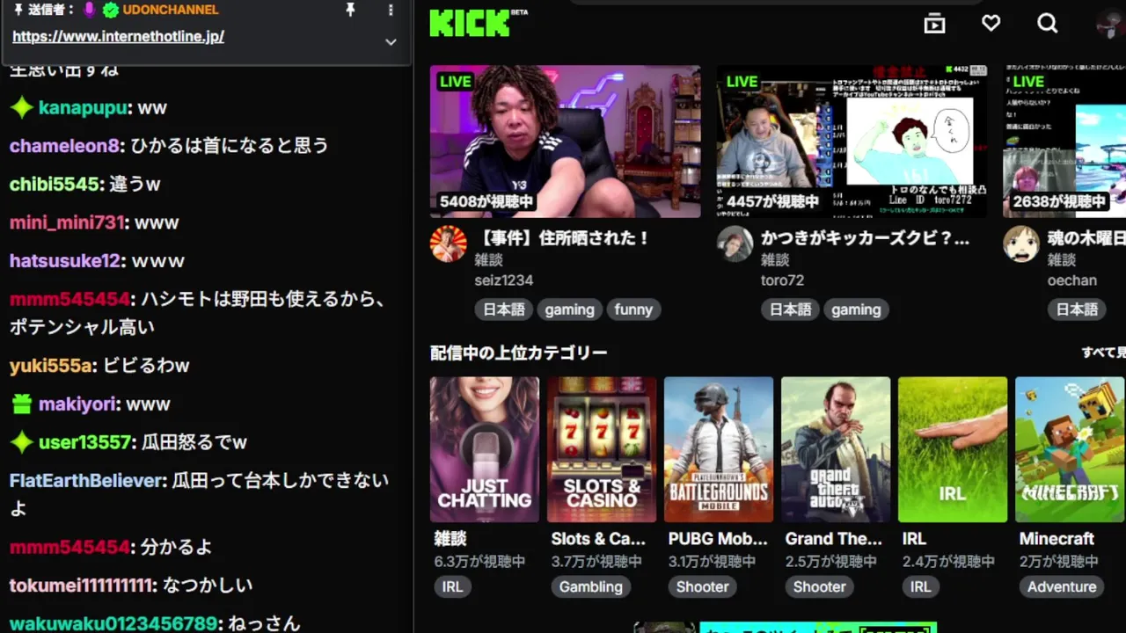Click the purple microphone badge icon

(89, 11)
